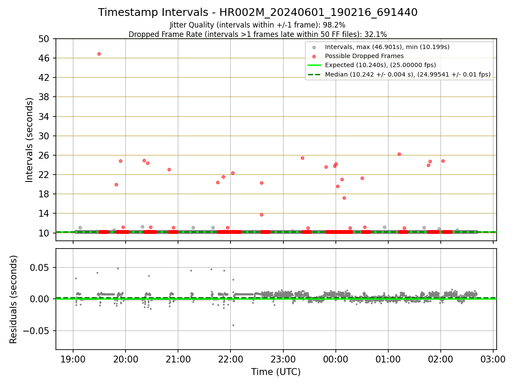Click the solid green line sample in the legend
This screenshot has height=387, width=516.
[314, 65]
